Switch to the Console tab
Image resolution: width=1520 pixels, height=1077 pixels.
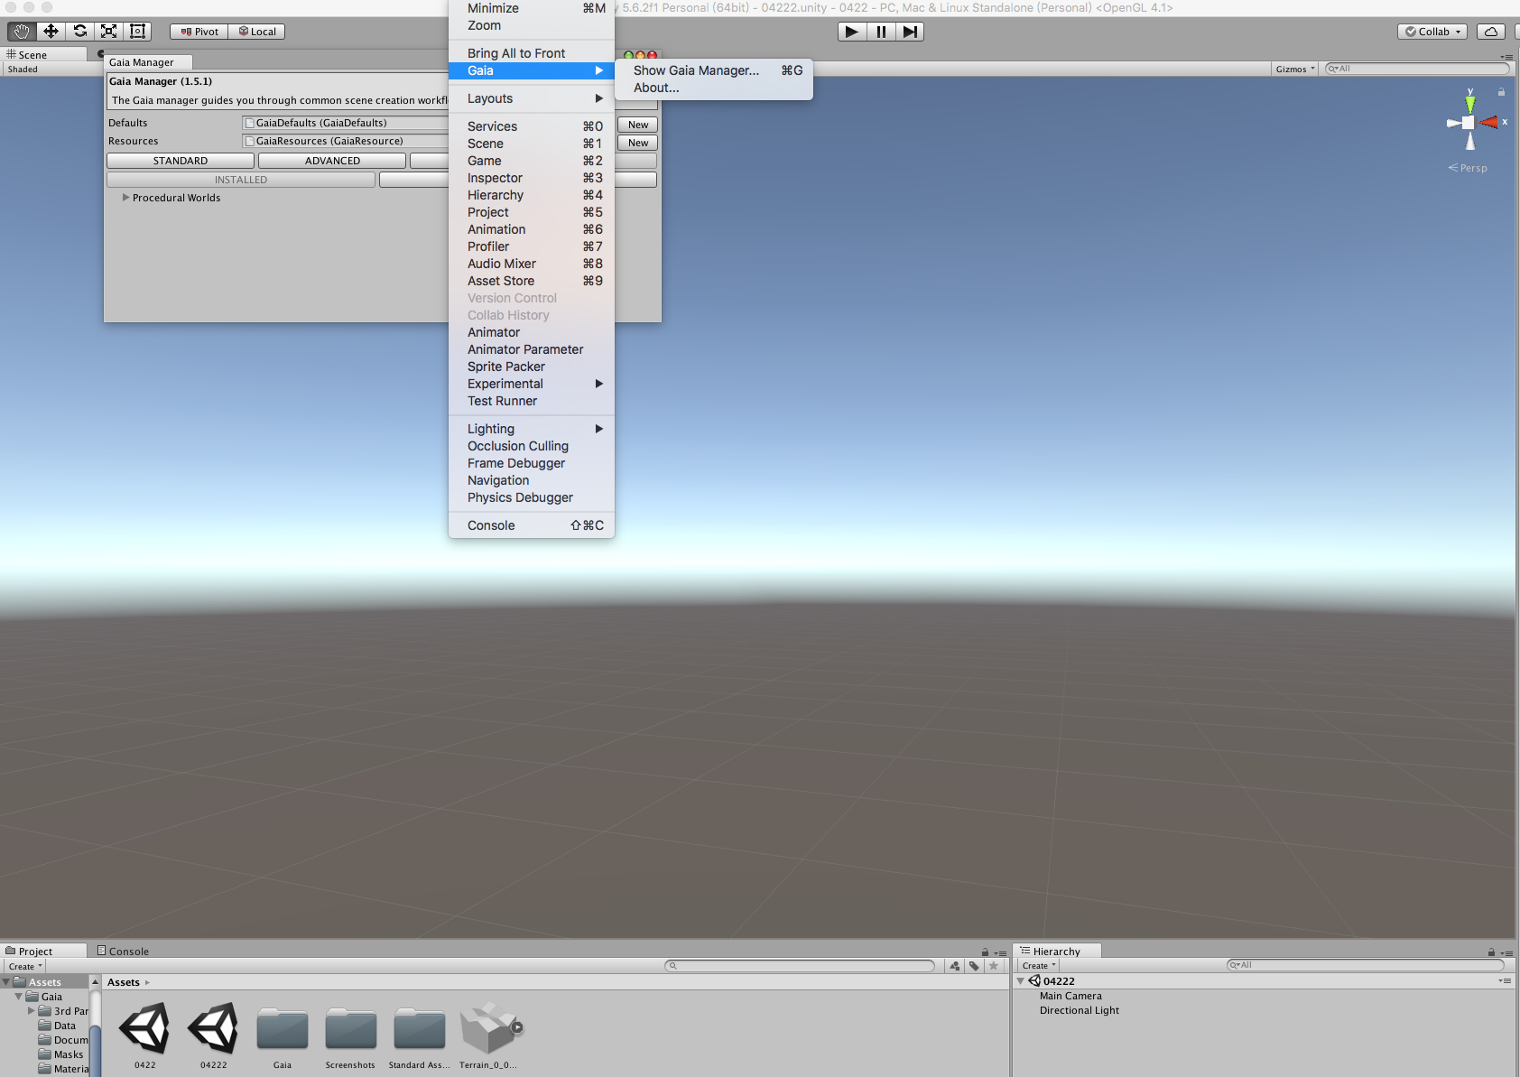(x=124, y=952)
